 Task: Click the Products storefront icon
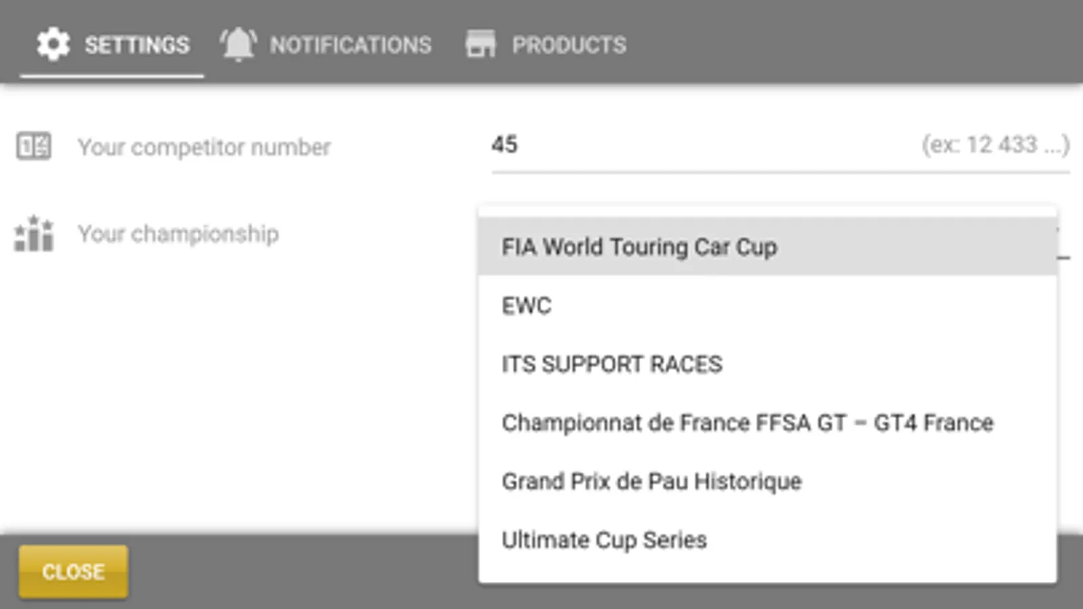click(x=481, y=45)
